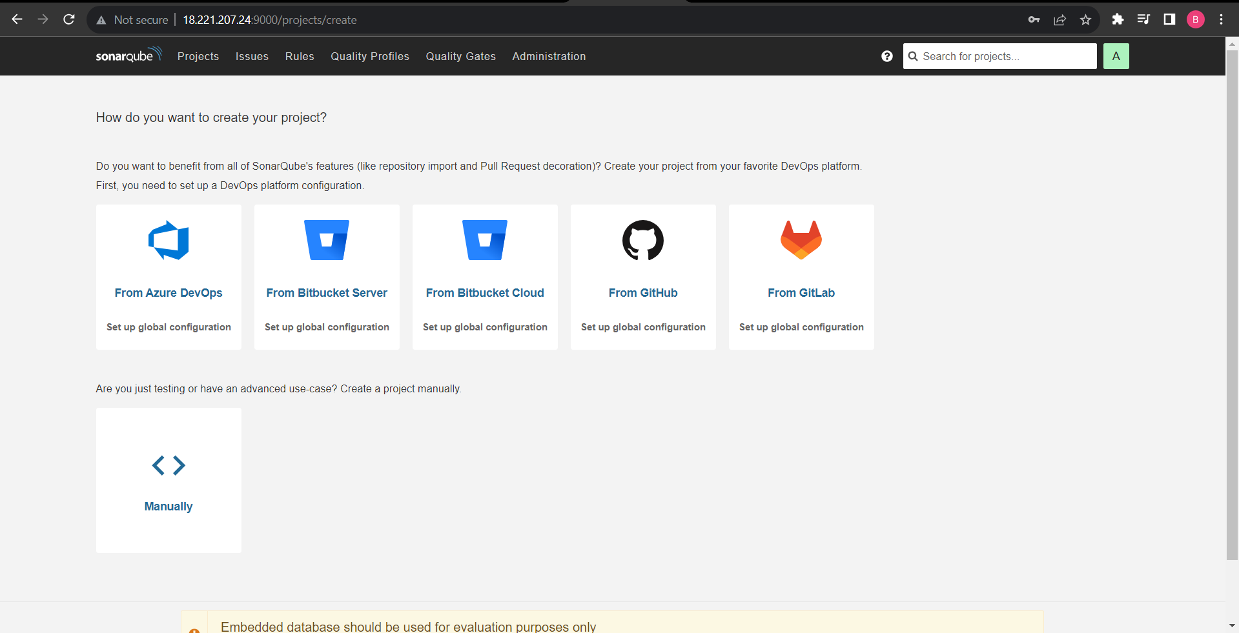The image size is (1239, 633).
Task: Open the help question mark icon
Action: click(x=887, y=56)
